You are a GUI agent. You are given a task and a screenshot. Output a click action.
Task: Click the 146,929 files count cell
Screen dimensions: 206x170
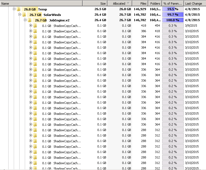tap(140, 9)
